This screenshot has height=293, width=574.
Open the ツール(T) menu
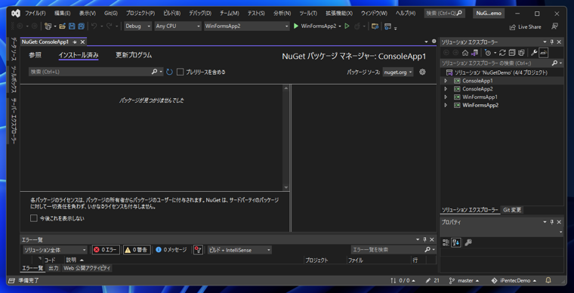click(x=308, y=14)
